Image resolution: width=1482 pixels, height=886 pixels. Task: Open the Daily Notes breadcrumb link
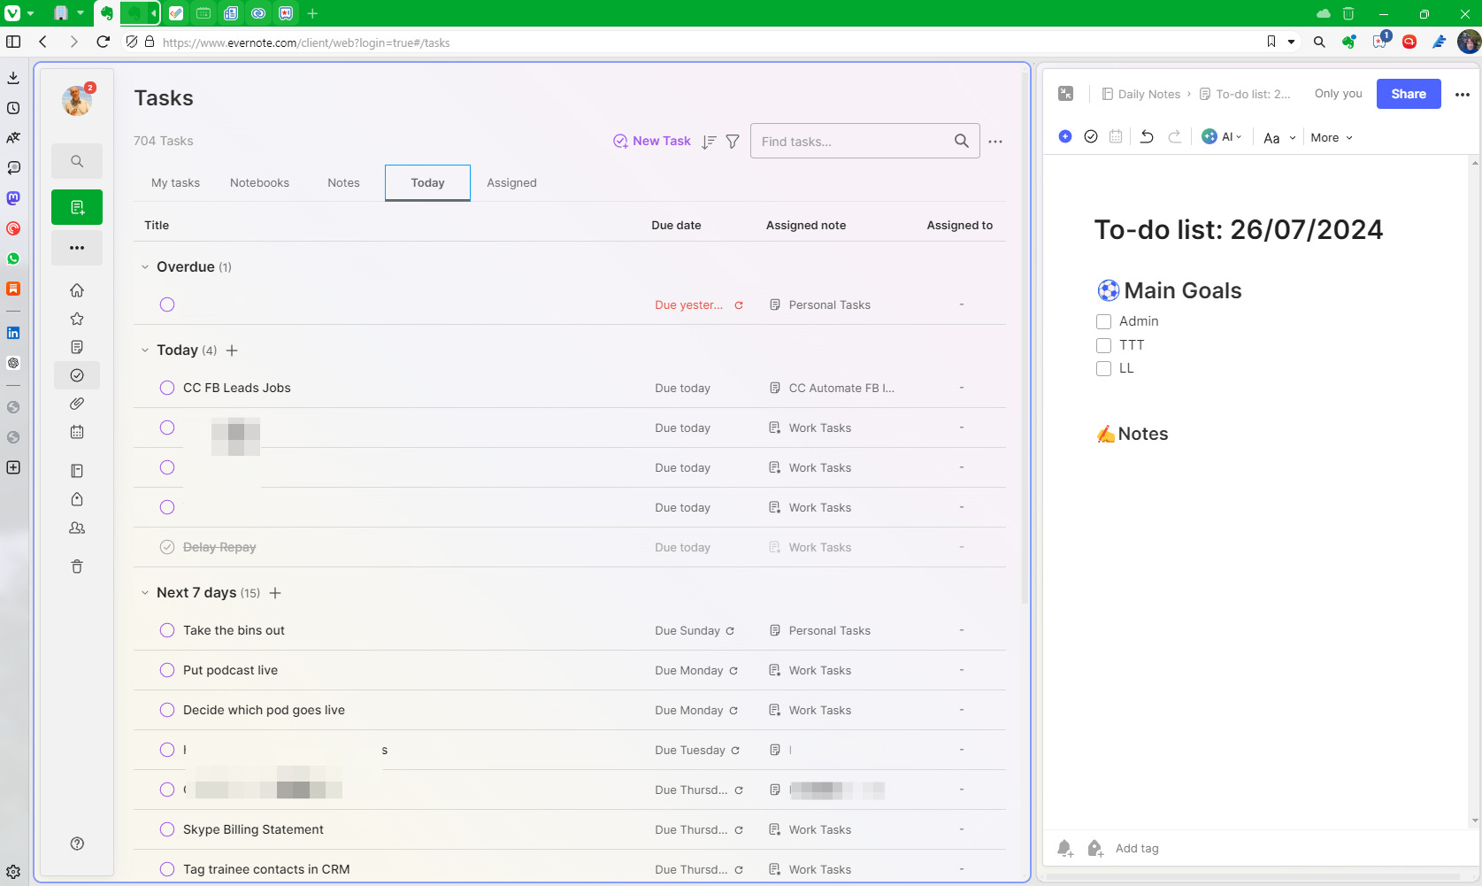[x=1148, y=93]
